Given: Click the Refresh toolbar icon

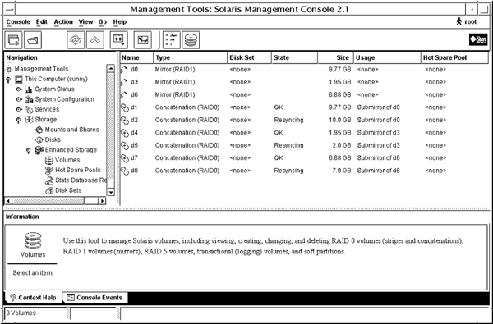Looking at the screenshot, I should pos(76,40).
